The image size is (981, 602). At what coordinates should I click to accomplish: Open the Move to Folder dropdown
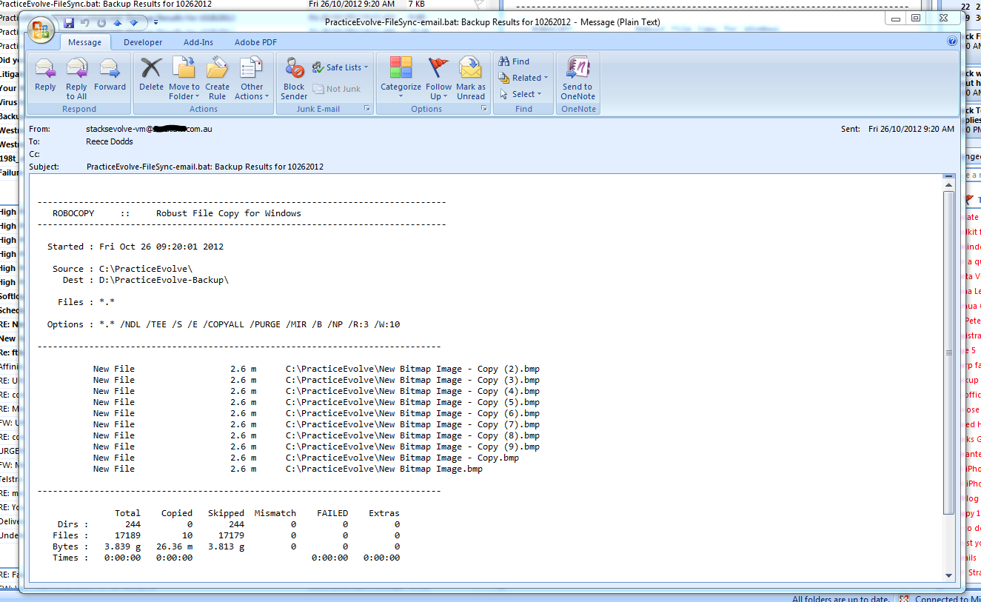coord(184,78)
